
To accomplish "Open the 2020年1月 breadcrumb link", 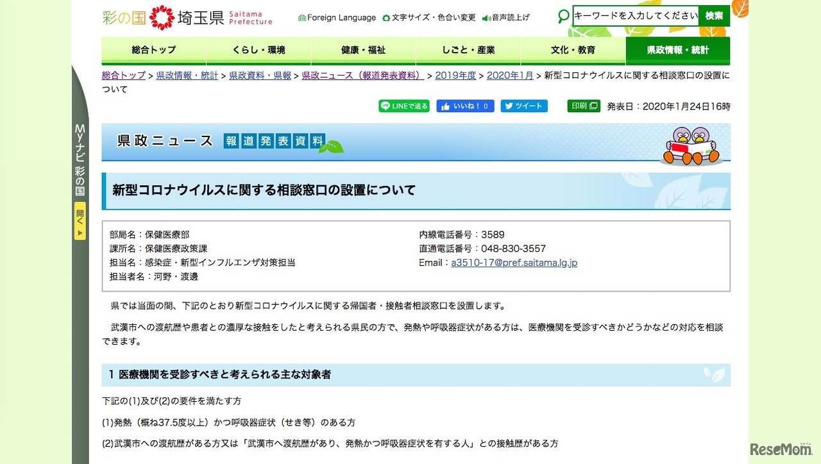I will coord(510,75).
